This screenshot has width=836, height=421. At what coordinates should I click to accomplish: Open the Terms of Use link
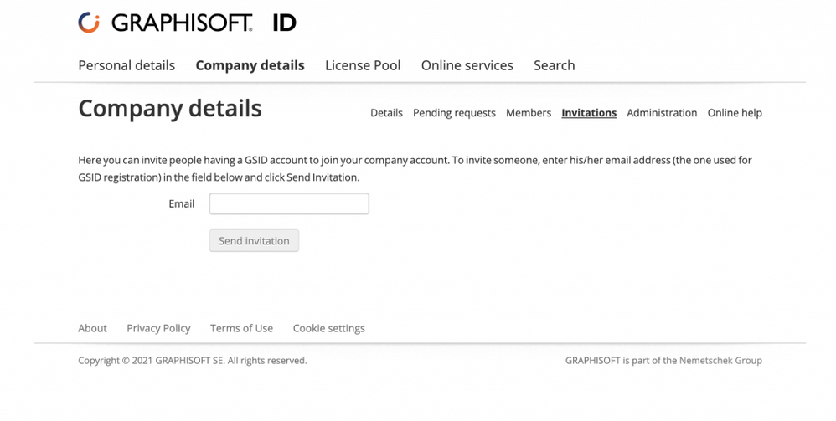[x=241, y=328]
